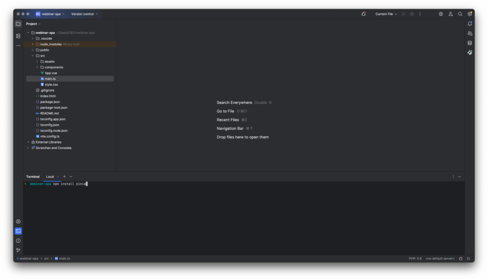The width and height of the screenshot is (488, 280).
Task: Open the Notifications bell icon
Action: tap(470, 23)
